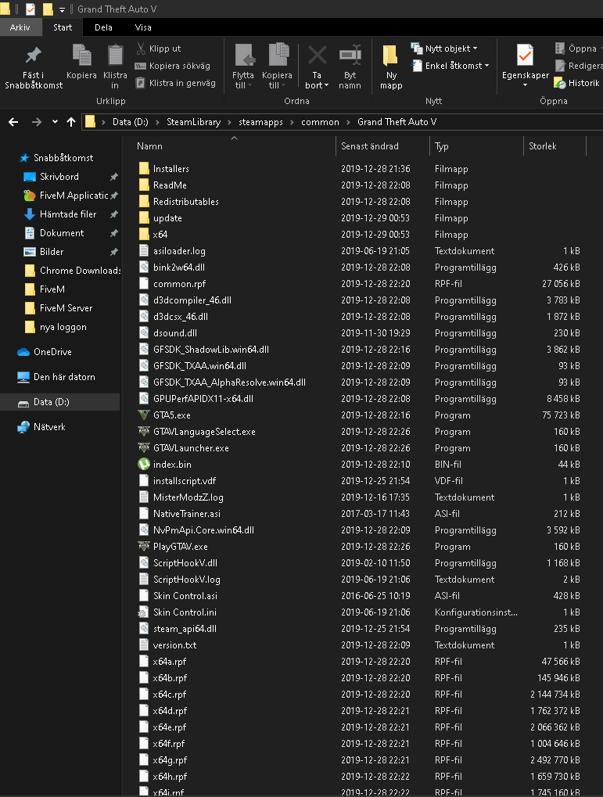Click Kopiera sökväg in the ribbon

tap(172, 66)
